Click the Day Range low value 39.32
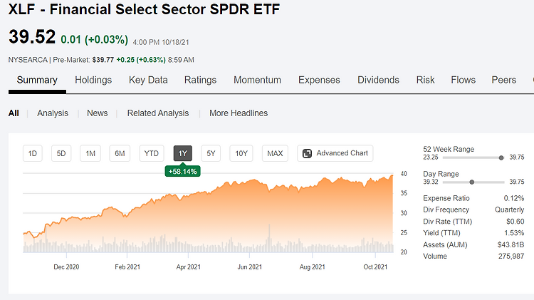This screenshot has width=534, height=300. [x=431, y=182]
